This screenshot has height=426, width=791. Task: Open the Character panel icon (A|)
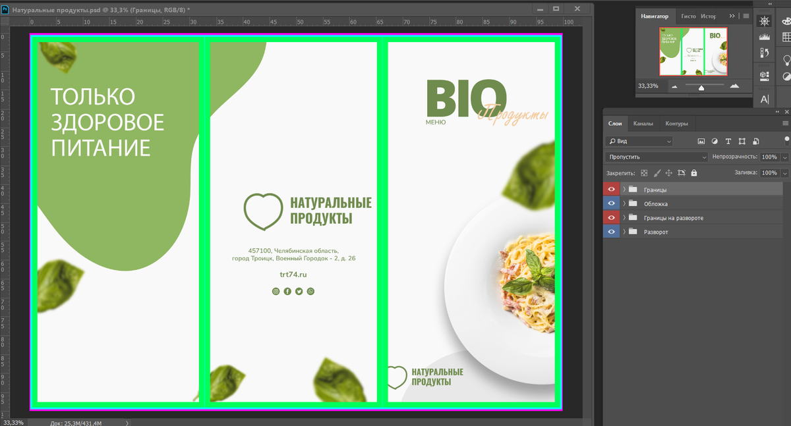(765, 99)
